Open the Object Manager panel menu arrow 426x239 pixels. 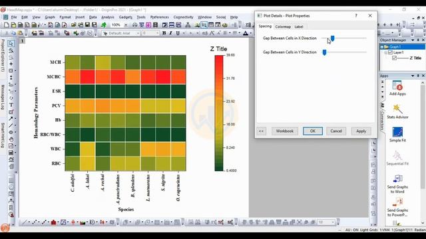pos(413,40)
